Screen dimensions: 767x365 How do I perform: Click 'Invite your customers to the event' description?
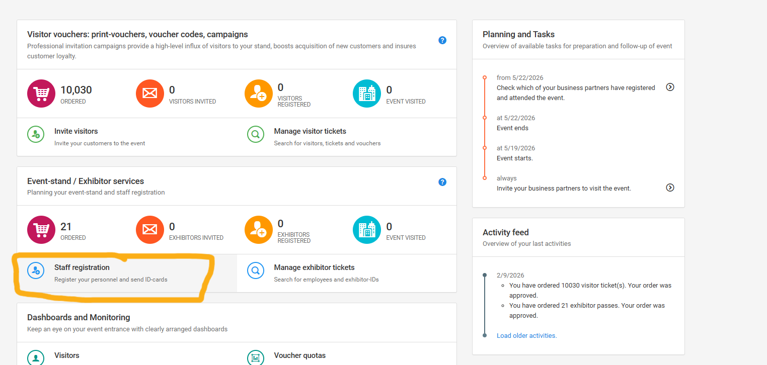pyautogui.click(x=100, y=143)
